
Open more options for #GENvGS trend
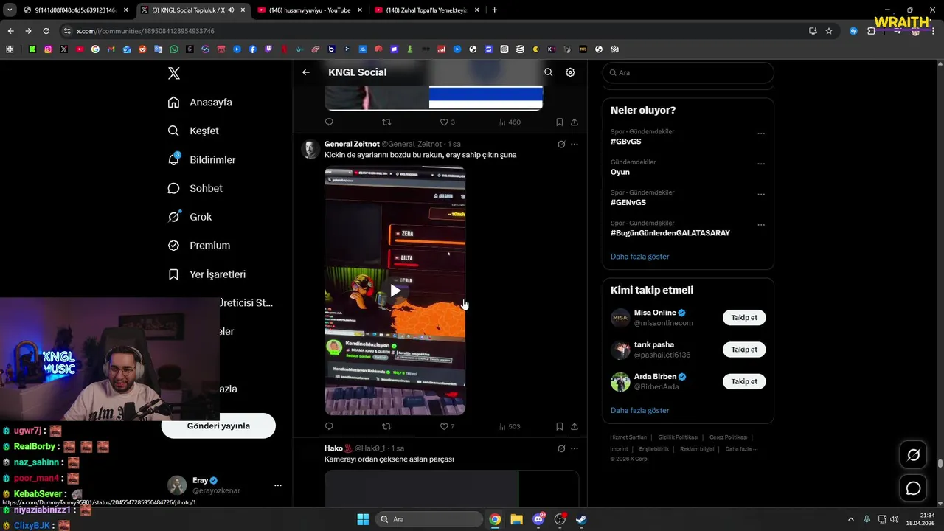pyautogui.click(x=761, y=195)
